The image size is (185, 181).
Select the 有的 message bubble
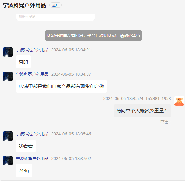tap(23, 62)
